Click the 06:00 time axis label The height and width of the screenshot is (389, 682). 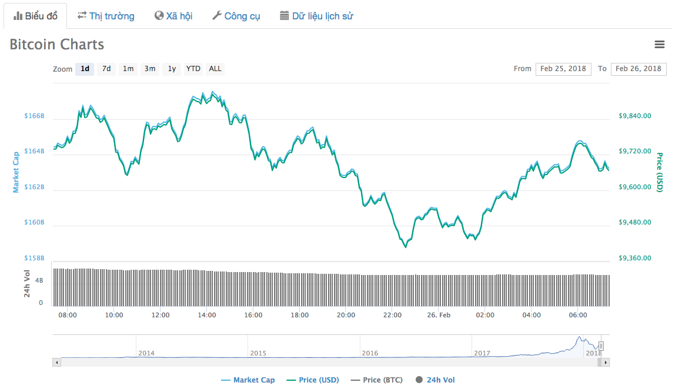[578, 315]
